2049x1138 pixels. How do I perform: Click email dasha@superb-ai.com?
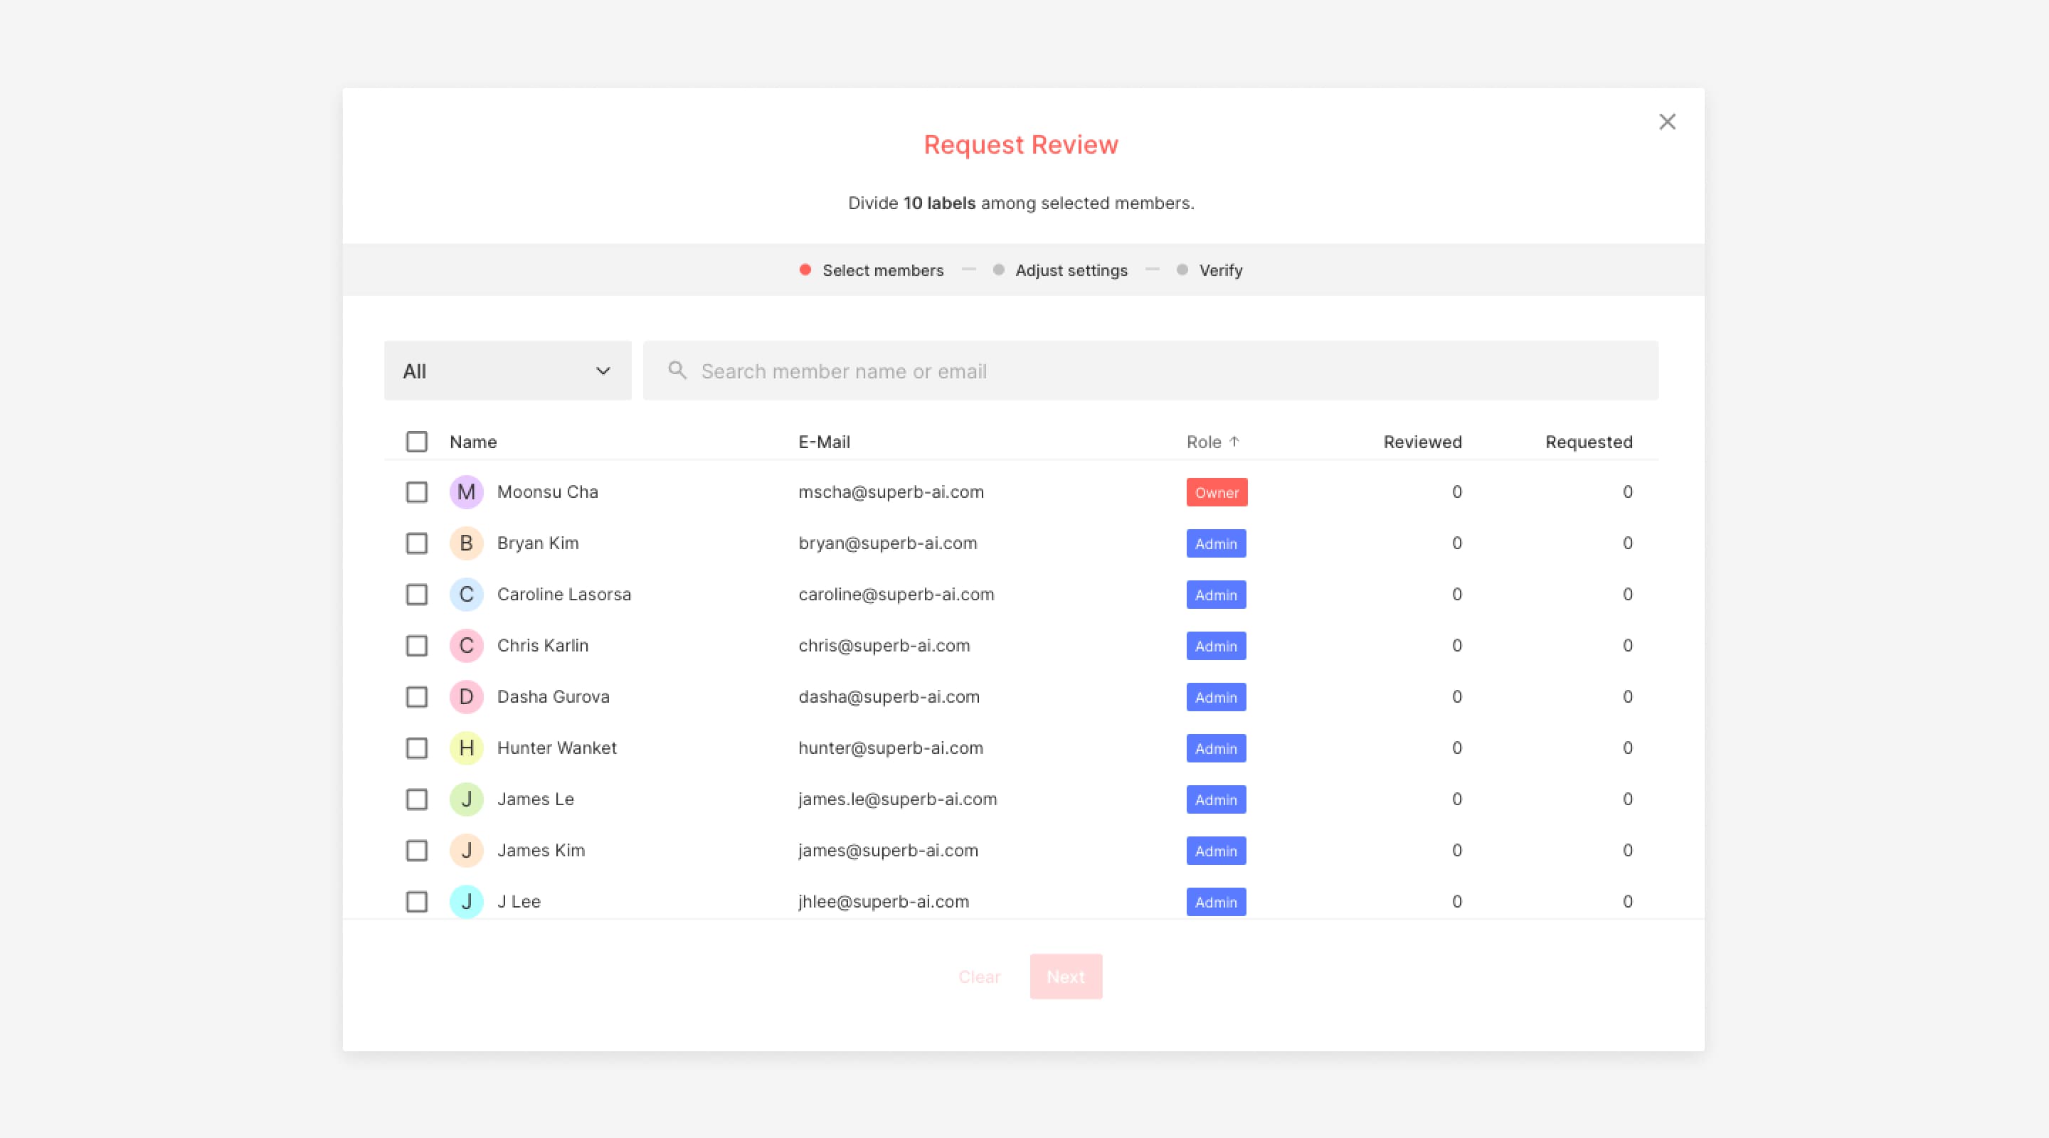pos(889,696)
